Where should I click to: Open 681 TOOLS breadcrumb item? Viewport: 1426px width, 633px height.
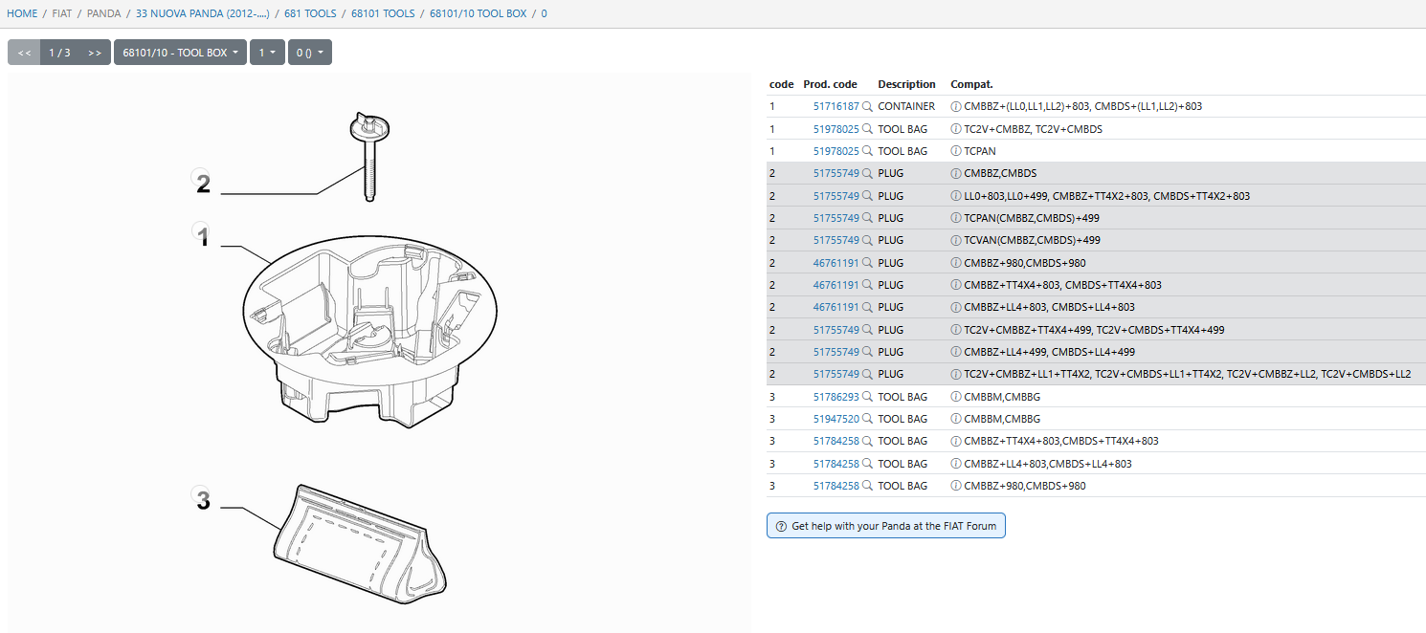pos(310,13)
